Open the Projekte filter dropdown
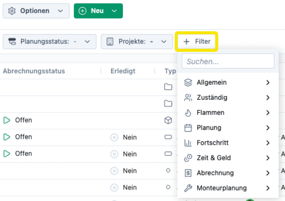 137,42
